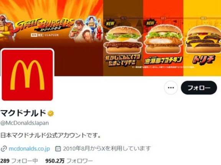Viewport: 221px width, 165px height.
Task: Click the 油淋鶏マヨチキン burger image
Action: tap(163, 40)
